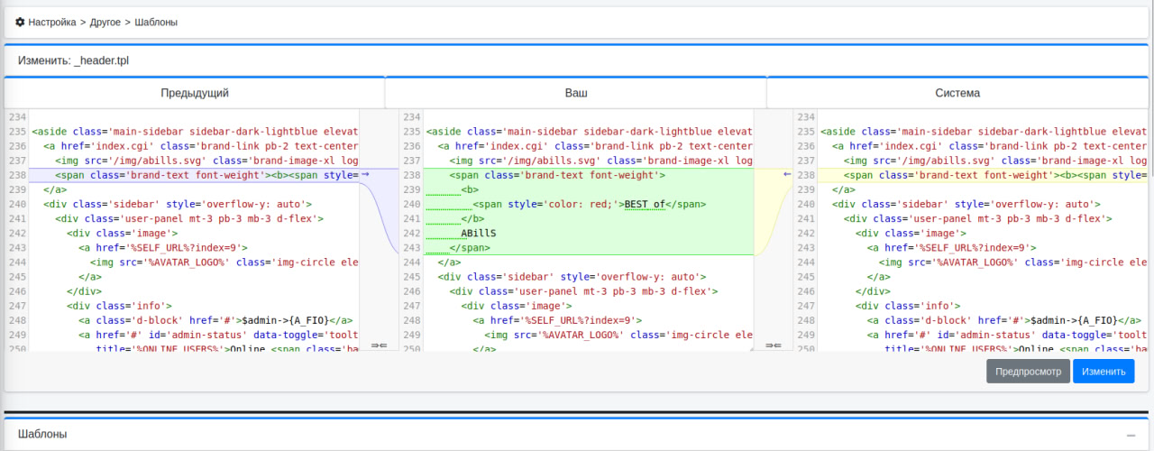1154x451 pixels.
Task: Click the Предпросмотр button
Action: tap(1028, 371)
